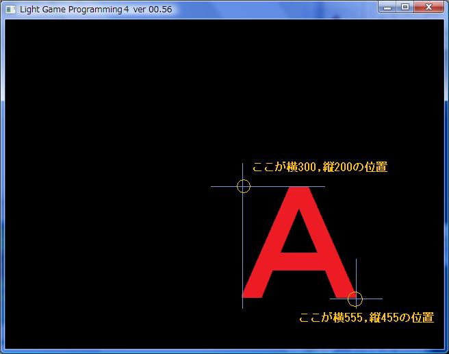Click the title text "Light Game Programming 4 ver 00.56"
Viewport: 449px width, 354px height.
pos(96,10)
